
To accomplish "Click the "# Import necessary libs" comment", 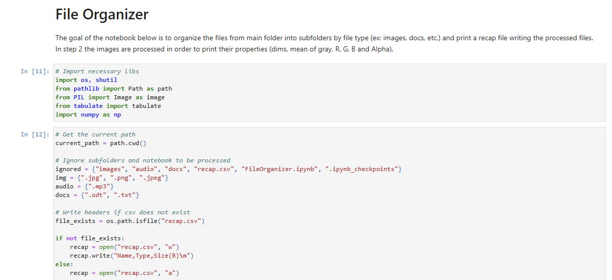I will point(97,71).
